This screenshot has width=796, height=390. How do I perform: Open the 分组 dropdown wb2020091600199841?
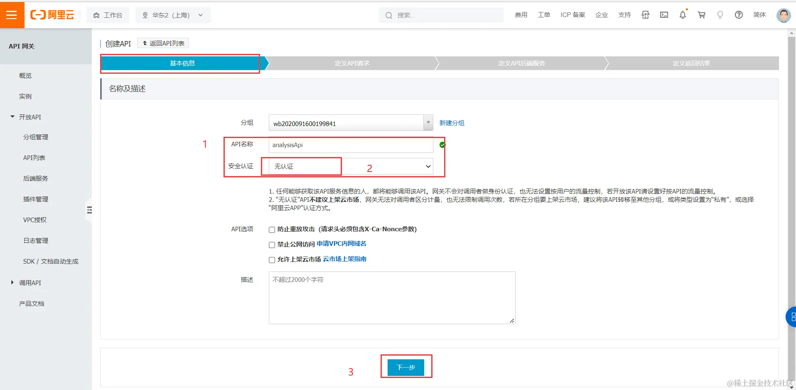tap(351, 123)
